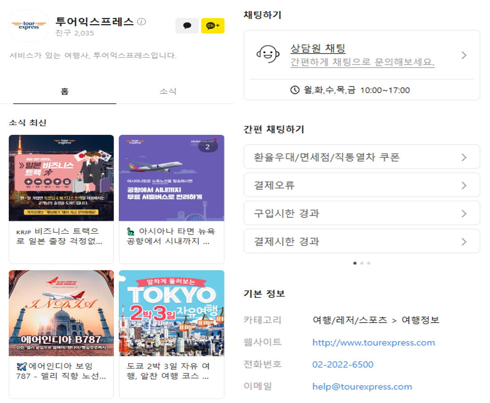Click the 채팅하기 section heading
Viewport: 490px width, 403px height.
coord(262,15)
